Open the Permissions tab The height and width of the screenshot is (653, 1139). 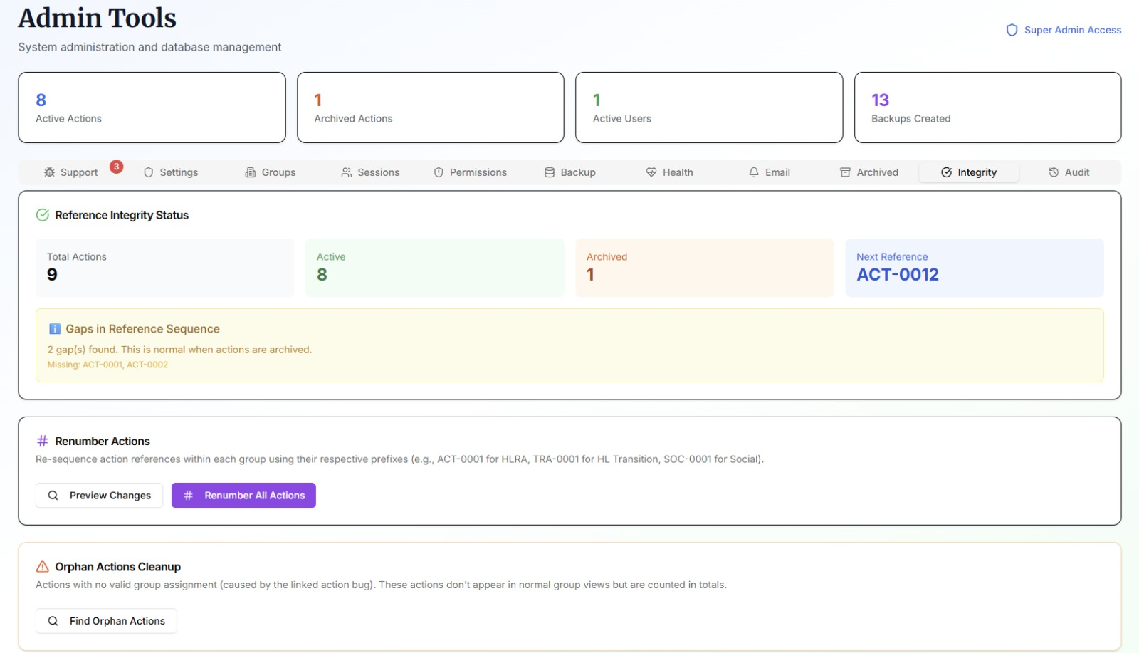pos(471,172)
